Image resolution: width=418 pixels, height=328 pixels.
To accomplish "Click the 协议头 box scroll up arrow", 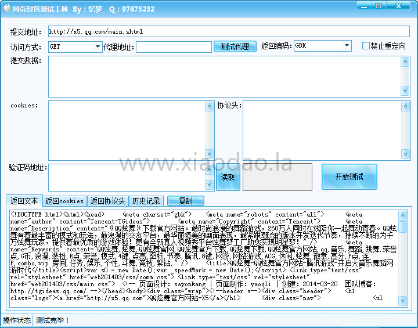I will pos(405,107).
